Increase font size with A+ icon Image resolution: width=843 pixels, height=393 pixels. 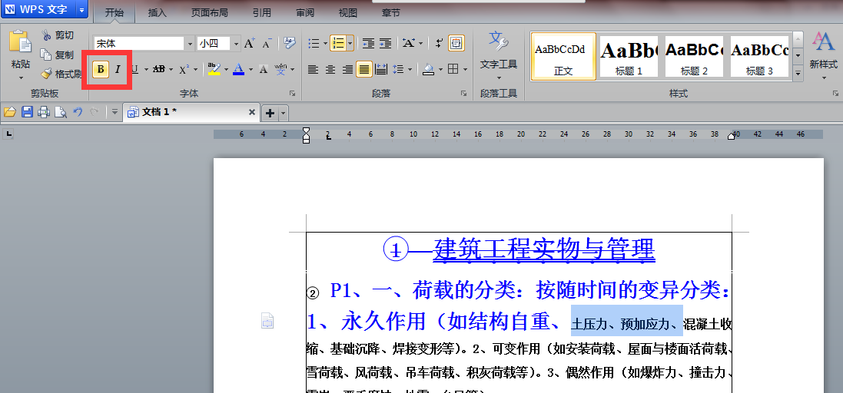(x=249, y=44)
